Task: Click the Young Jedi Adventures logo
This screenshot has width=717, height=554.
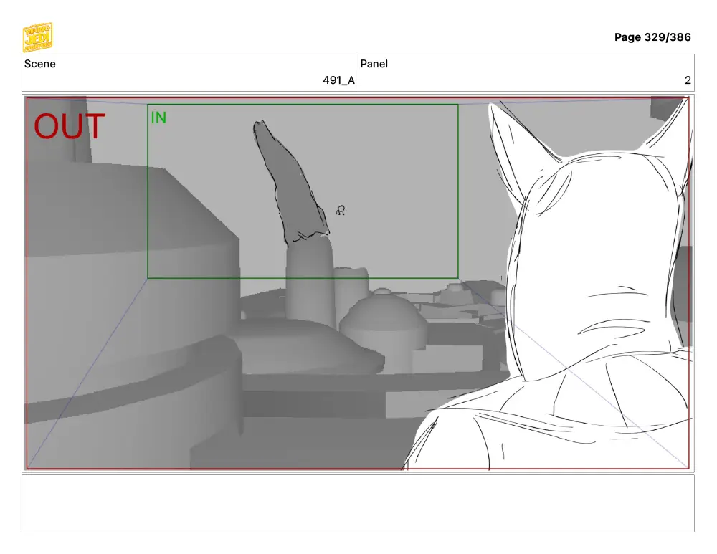Action: pos(37,37)
